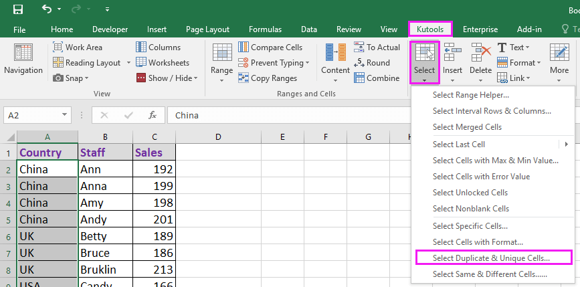
Task: Choose Select Range Helper menu item
Action: pos(493,95)
